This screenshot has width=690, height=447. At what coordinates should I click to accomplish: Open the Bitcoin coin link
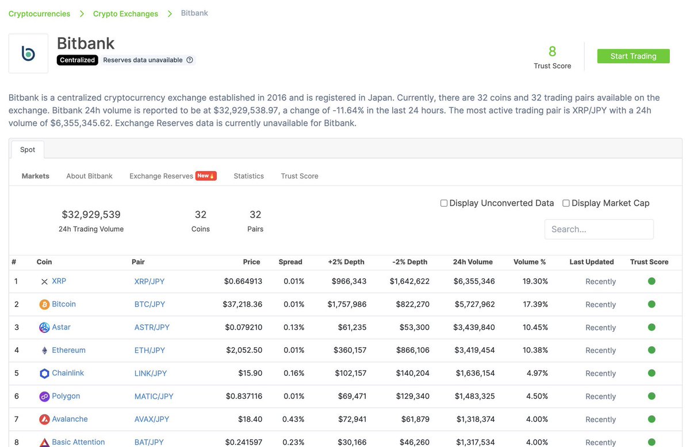tap(64, 304)
